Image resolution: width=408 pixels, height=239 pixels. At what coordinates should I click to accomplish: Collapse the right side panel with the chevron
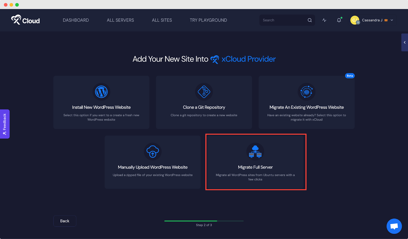point(404,42)
